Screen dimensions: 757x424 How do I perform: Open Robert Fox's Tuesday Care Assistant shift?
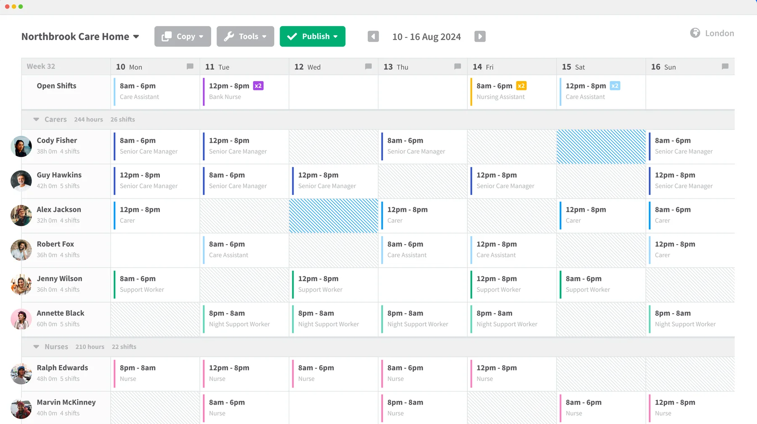pos(244,250)
